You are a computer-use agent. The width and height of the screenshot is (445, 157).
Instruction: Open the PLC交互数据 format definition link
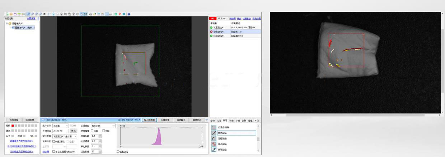coord(21,146)
